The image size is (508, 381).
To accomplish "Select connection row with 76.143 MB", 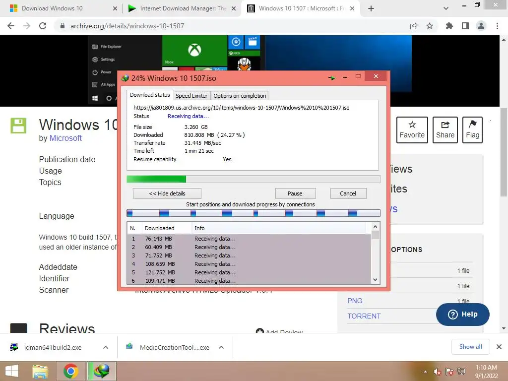I will tap(249, 239).
